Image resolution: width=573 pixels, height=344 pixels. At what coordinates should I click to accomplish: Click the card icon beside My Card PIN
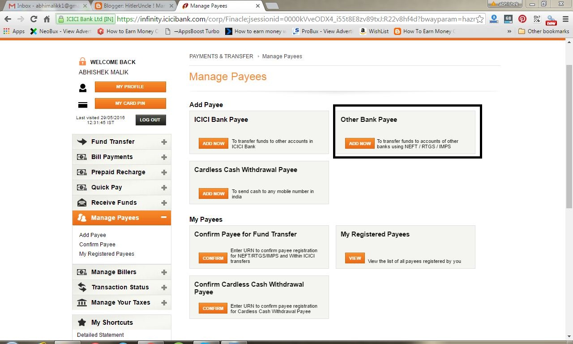click(x=82, y=105)
